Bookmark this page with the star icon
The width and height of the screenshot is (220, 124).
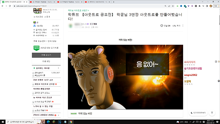click(x=173, y=6)
